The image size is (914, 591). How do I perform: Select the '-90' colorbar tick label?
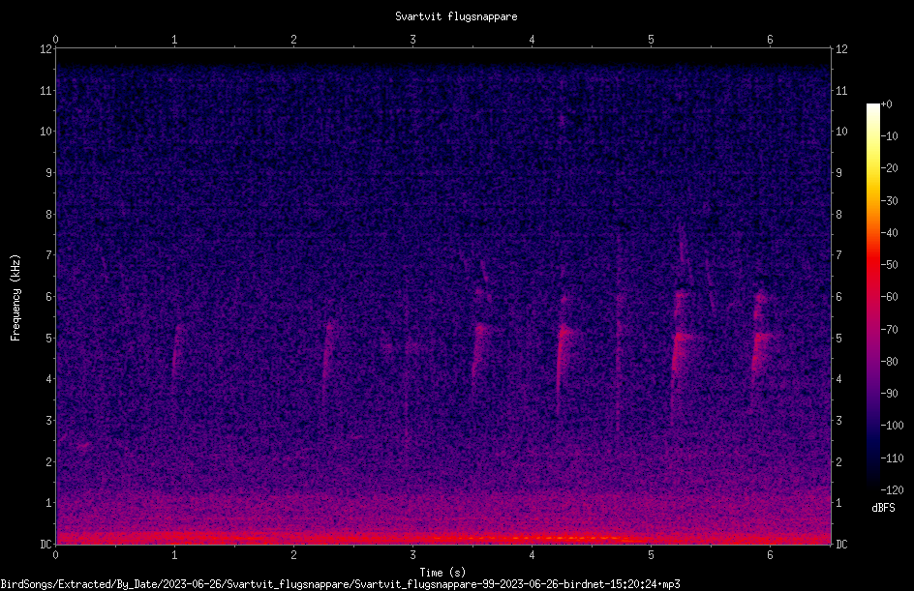[889, 394]
